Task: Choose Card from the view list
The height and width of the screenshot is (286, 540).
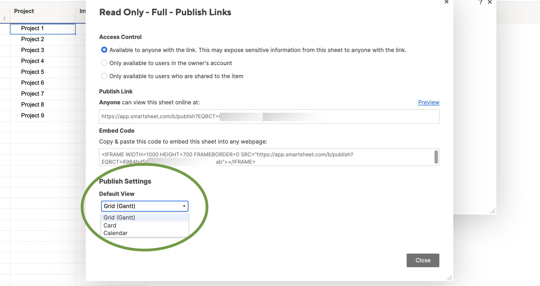Action: click(145, 225)
